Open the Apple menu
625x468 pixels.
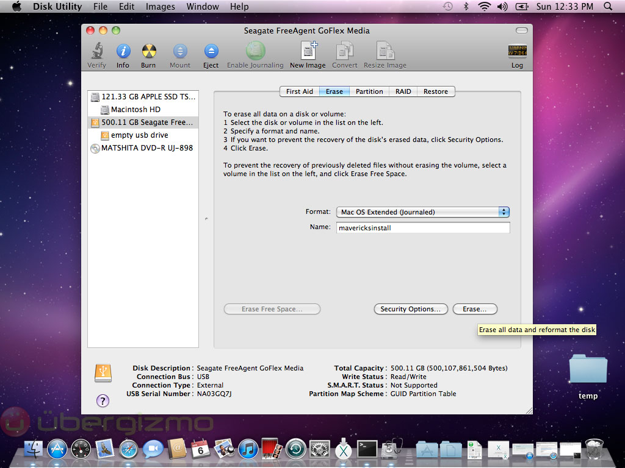point(16,6)
